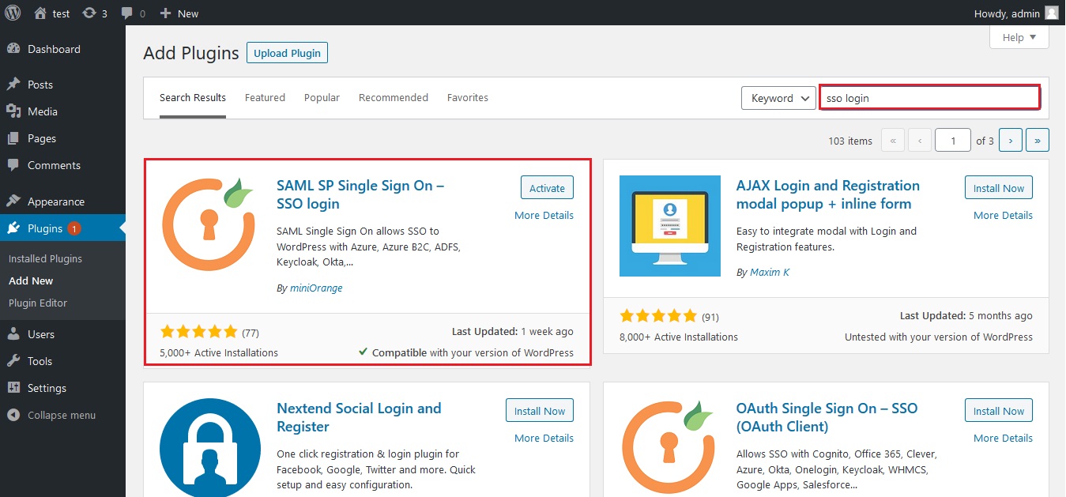Open the Keyword search type dropdown
Image resolution: width=1066 pixels, height=497 pixels.
tap(778, 97)
